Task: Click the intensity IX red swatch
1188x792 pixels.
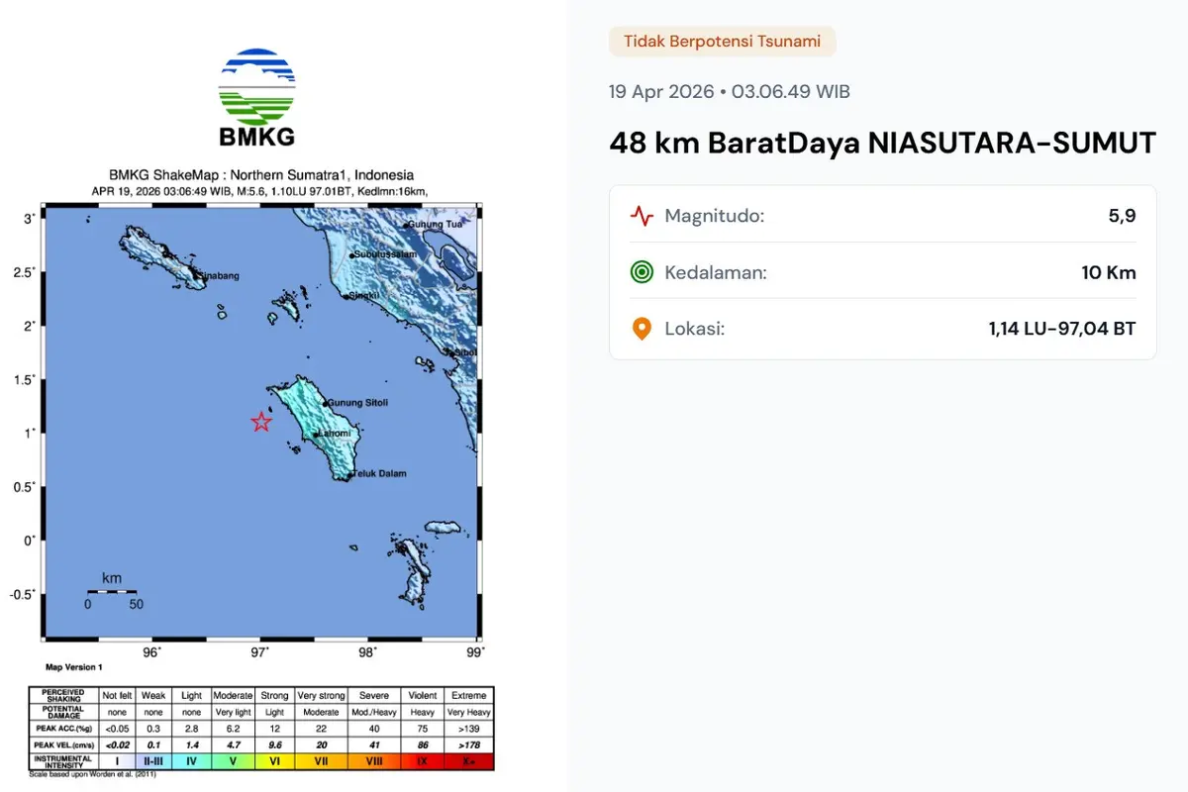Action: 423,761
